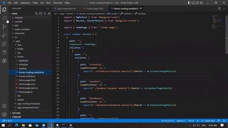Customize layout icon in title bar
Viewport: 228px width, 128px height.
(x=201, y=3)
